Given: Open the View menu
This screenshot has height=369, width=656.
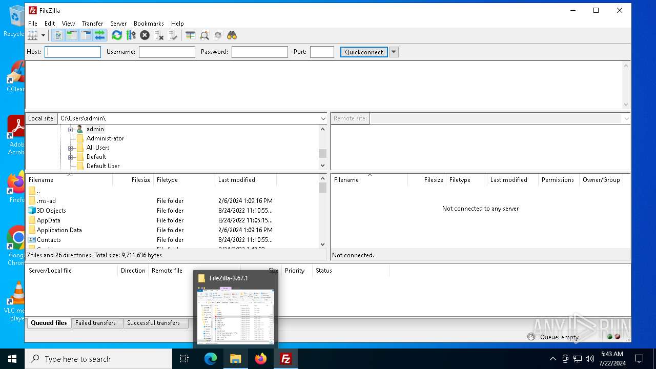Looking at the screenshot, I should (68, 24).
